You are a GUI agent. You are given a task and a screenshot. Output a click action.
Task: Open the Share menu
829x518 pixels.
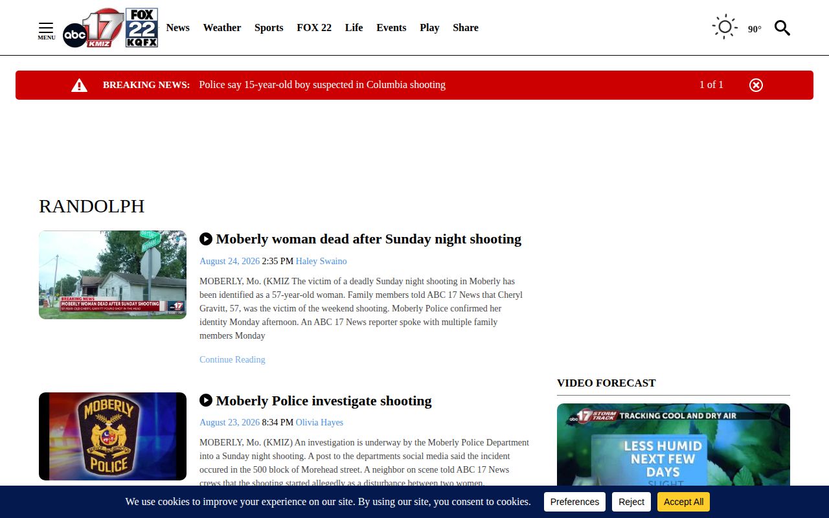tap(466, 28)
